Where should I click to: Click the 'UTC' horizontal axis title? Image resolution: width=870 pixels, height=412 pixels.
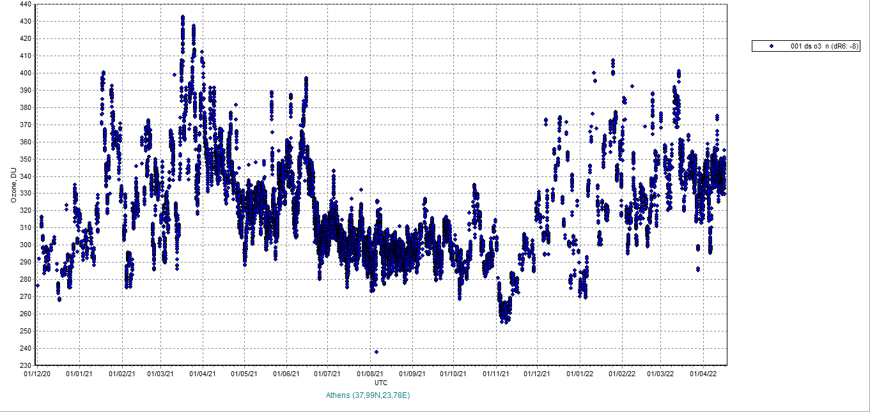coord(381,383)
